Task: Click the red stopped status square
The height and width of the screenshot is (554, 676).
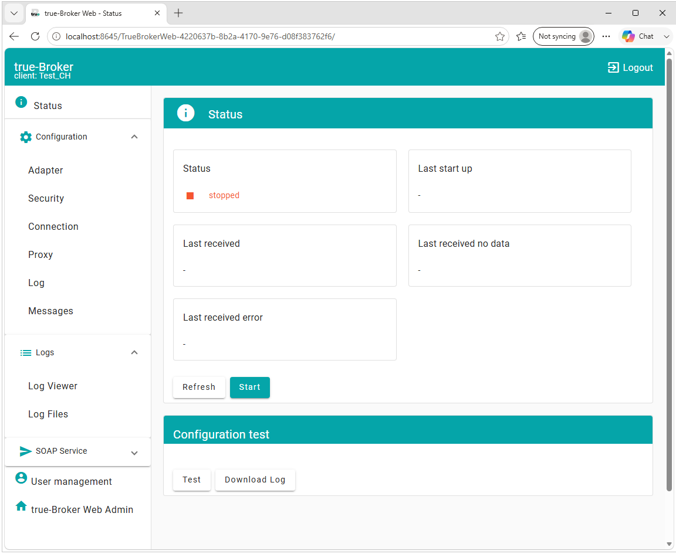Action: tap(190, 196)
